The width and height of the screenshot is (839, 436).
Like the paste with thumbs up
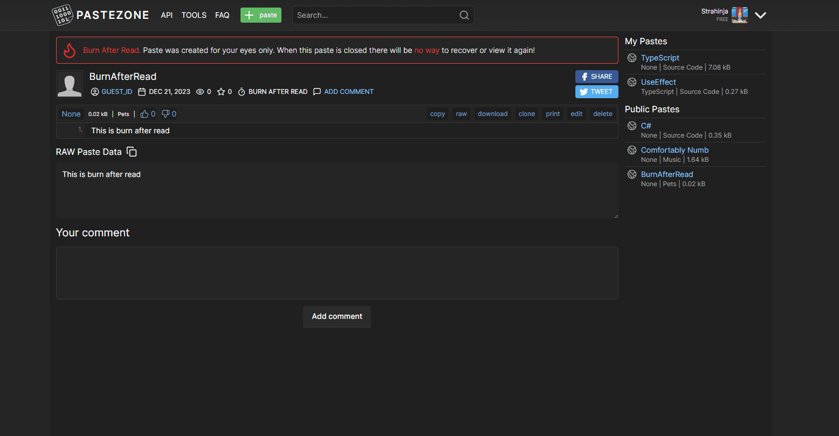point(145,114)
